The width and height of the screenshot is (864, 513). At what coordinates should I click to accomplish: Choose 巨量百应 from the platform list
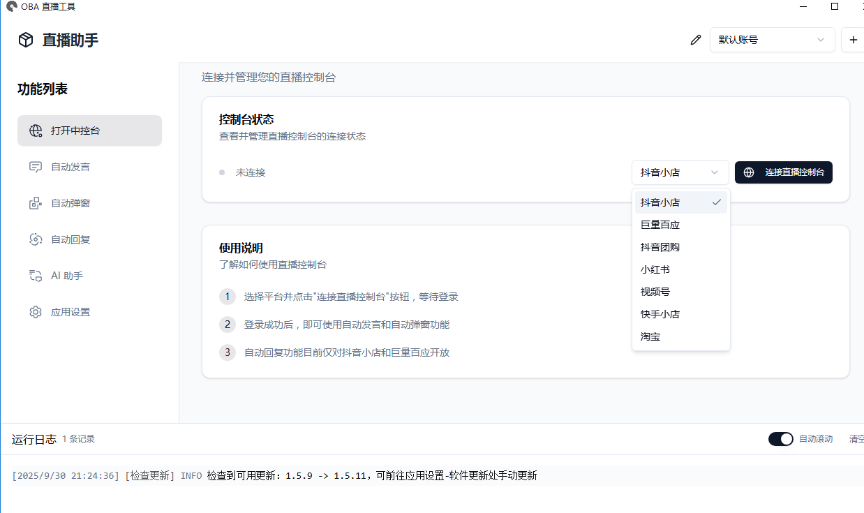point(660,224)
